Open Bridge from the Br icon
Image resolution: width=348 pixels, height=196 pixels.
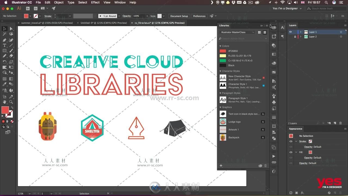(28, 8)
